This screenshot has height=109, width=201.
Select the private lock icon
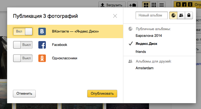[189, 15]
